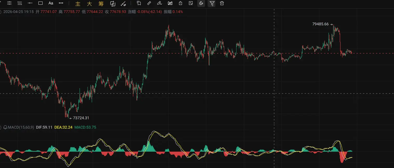This screenshot has height=168, width=394.
Task: Click the high price 77755.77
Action: click(x=72, y=12)
